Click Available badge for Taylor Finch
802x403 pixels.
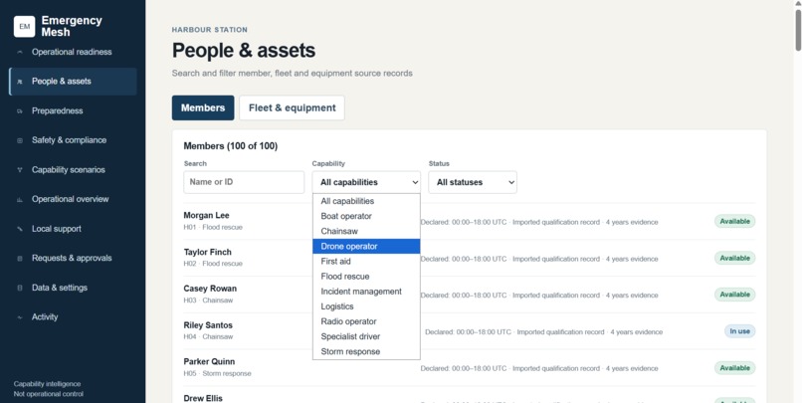(734, 259)
